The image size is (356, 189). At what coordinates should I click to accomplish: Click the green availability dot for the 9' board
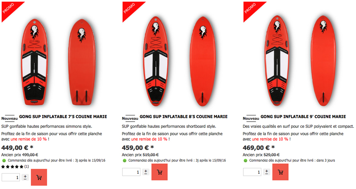[x=245, y=161]
